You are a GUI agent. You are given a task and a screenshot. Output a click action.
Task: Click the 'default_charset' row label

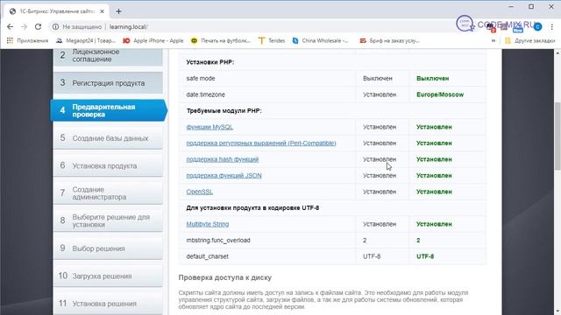point(207,256)
